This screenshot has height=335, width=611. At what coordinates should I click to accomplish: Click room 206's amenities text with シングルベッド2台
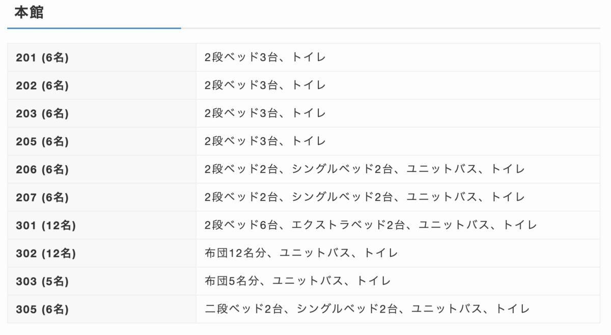coord(364,170)
